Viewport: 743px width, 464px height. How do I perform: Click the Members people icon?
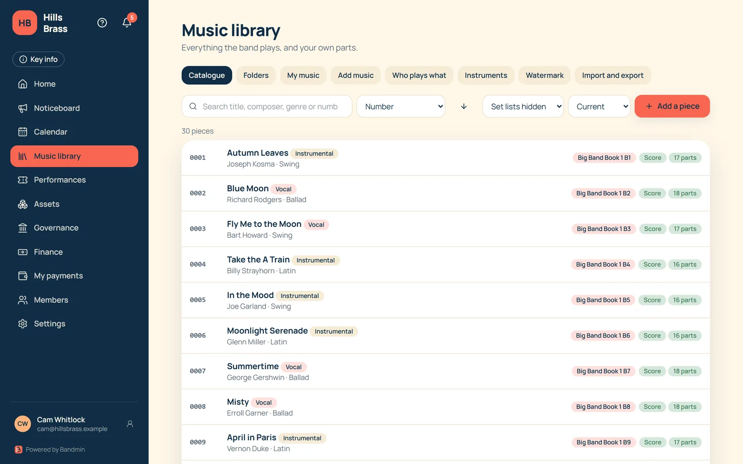23,300
